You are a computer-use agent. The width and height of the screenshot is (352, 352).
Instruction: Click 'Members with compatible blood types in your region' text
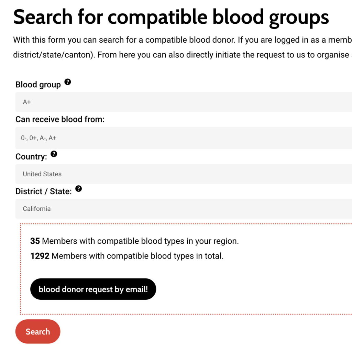(140, 241)
